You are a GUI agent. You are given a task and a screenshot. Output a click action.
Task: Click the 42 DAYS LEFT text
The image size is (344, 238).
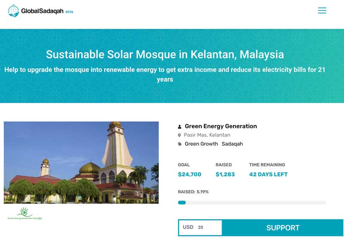[x=268, y=174]
